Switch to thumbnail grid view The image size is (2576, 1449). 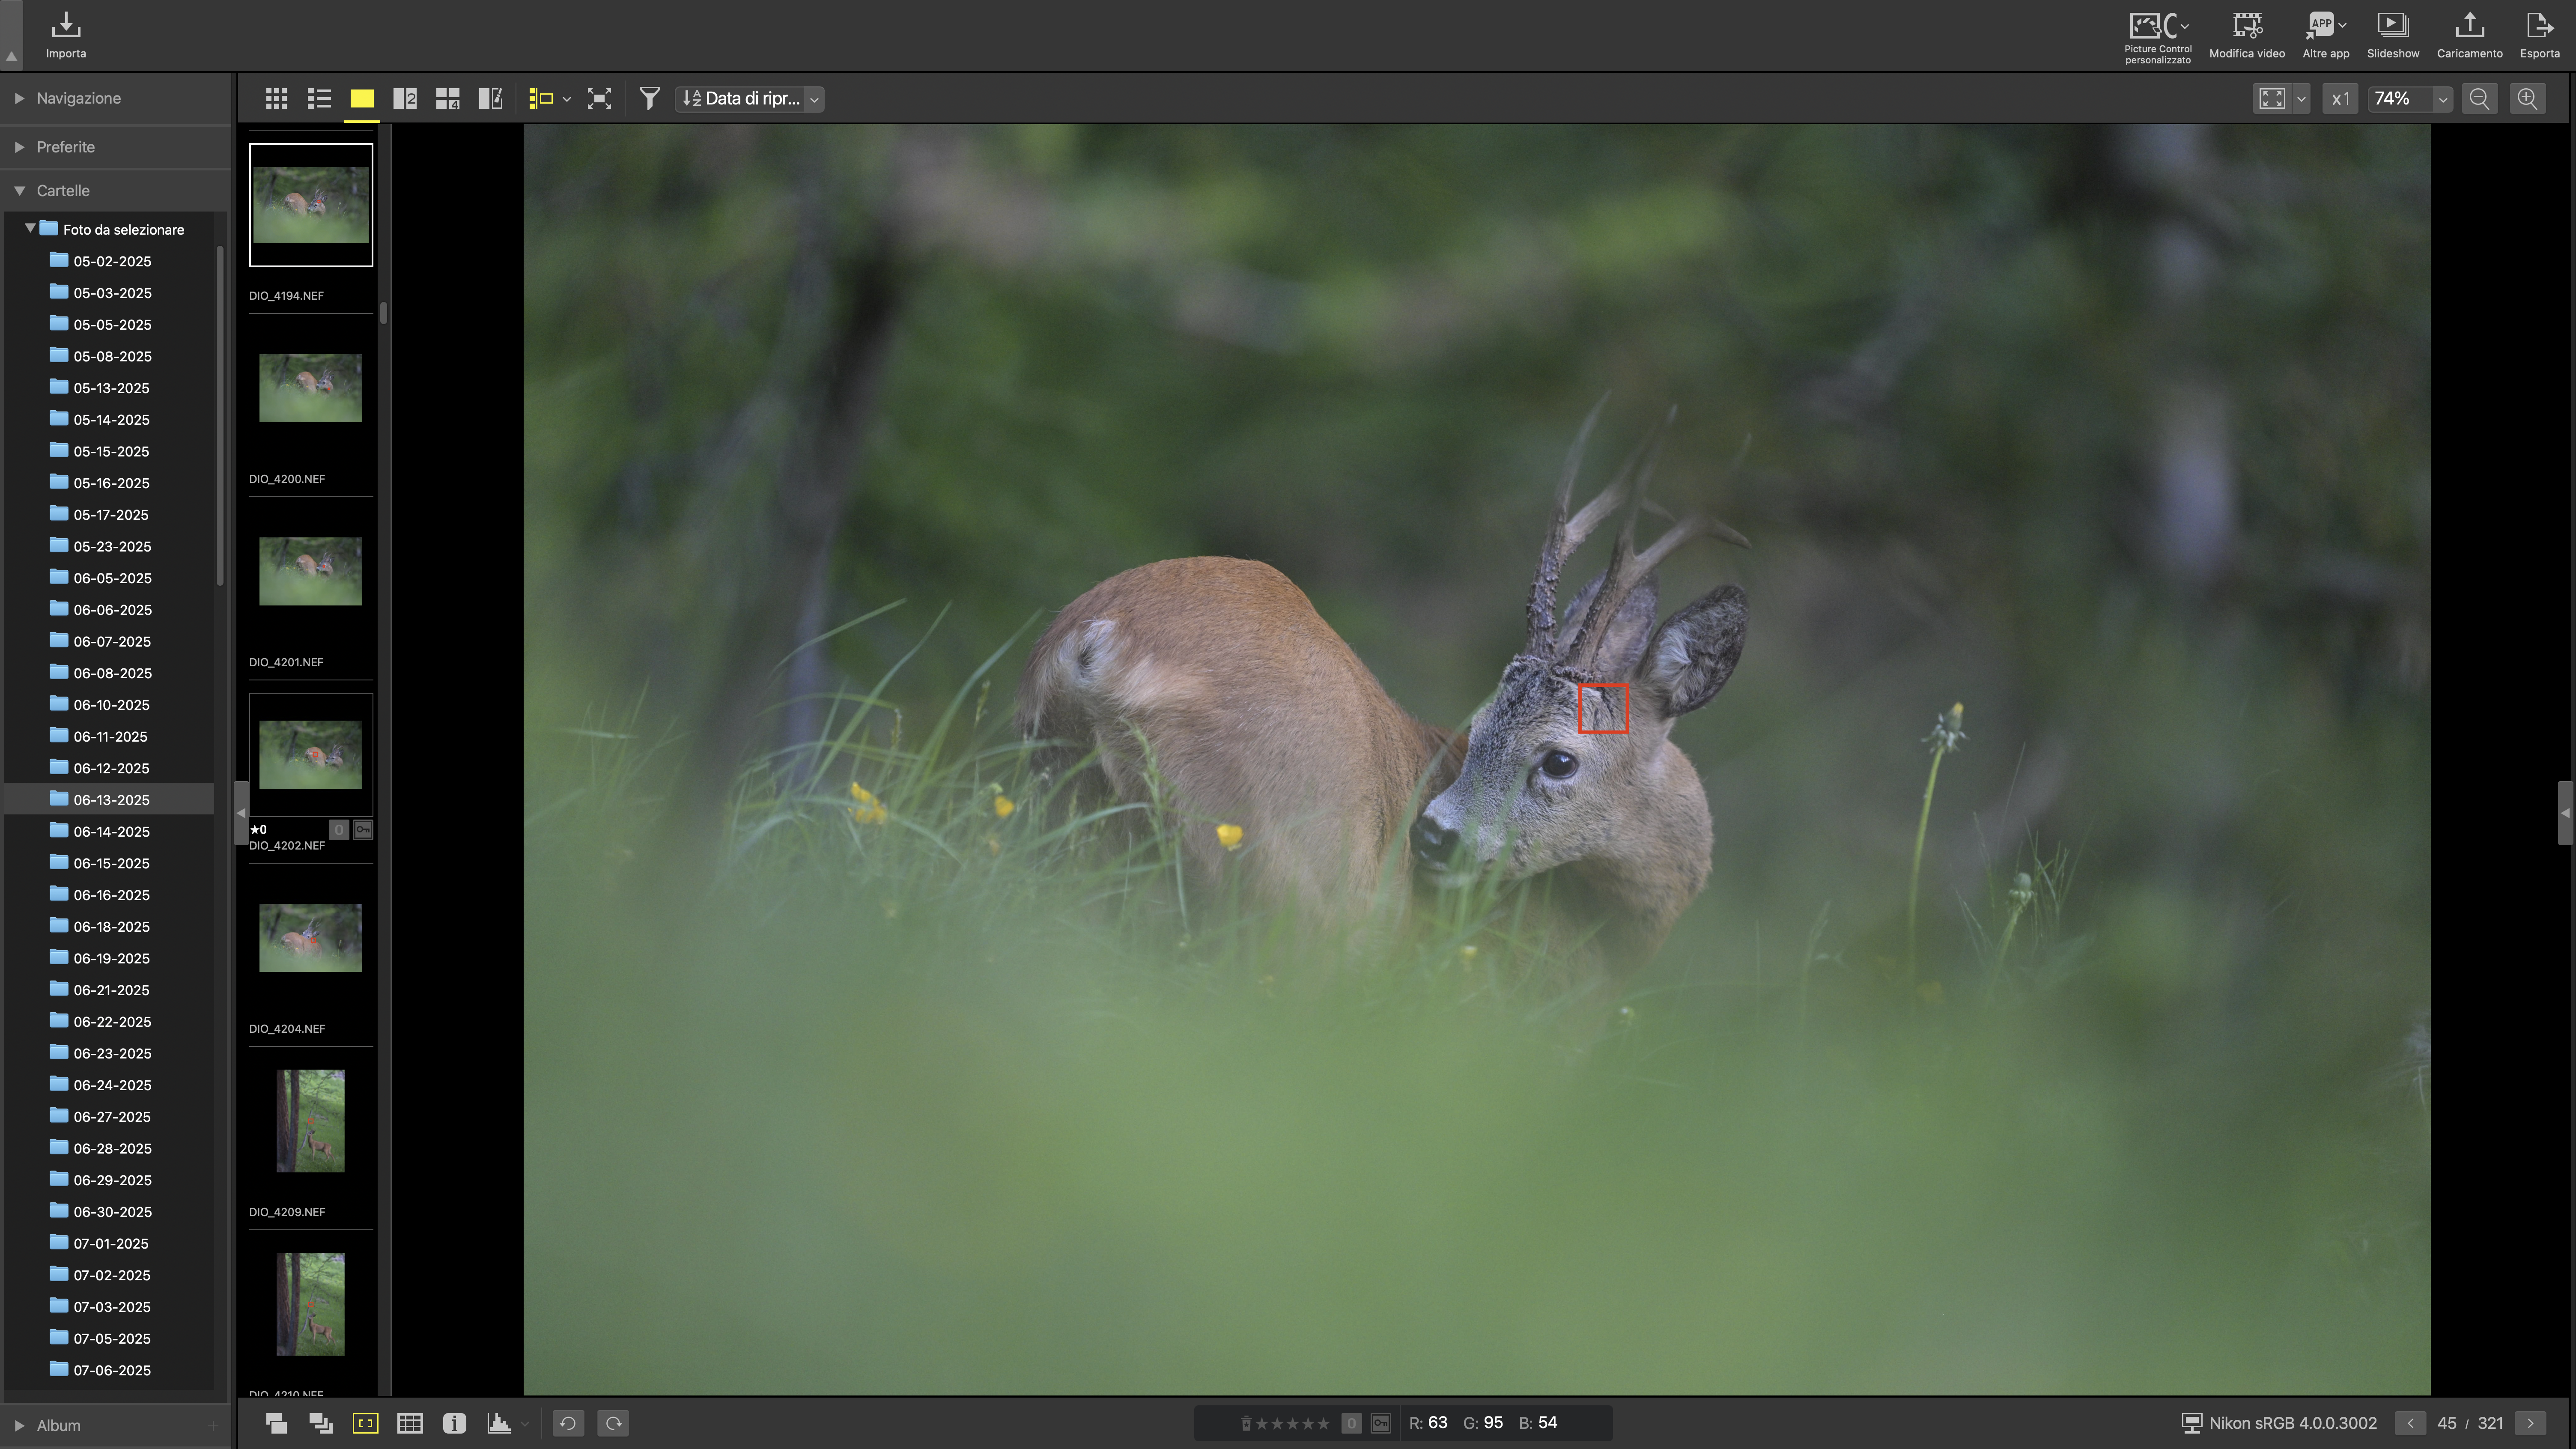(276, 98)
